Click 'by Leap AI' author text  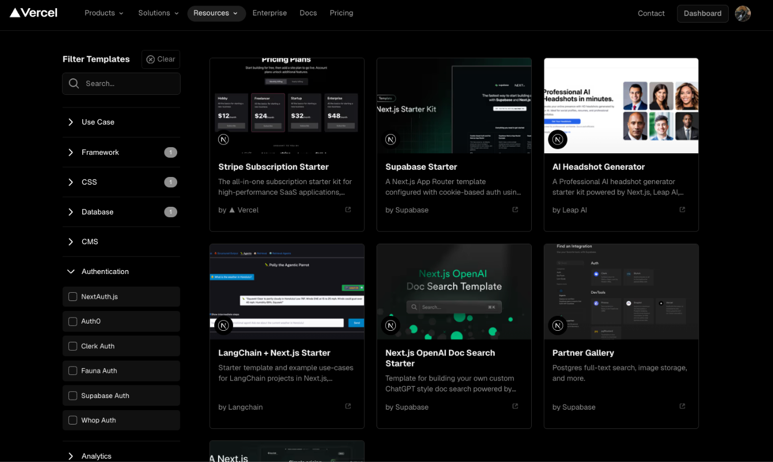pos(569,209)
